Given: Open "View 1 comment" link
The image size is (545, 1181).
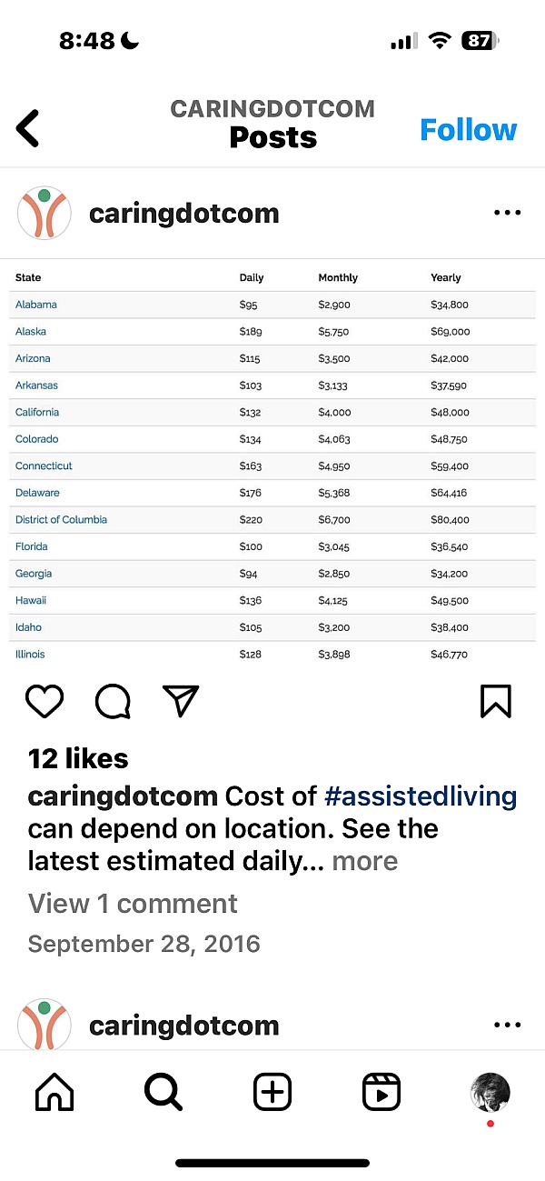Looking at the screenshot, I should click(x=133, y=904).
